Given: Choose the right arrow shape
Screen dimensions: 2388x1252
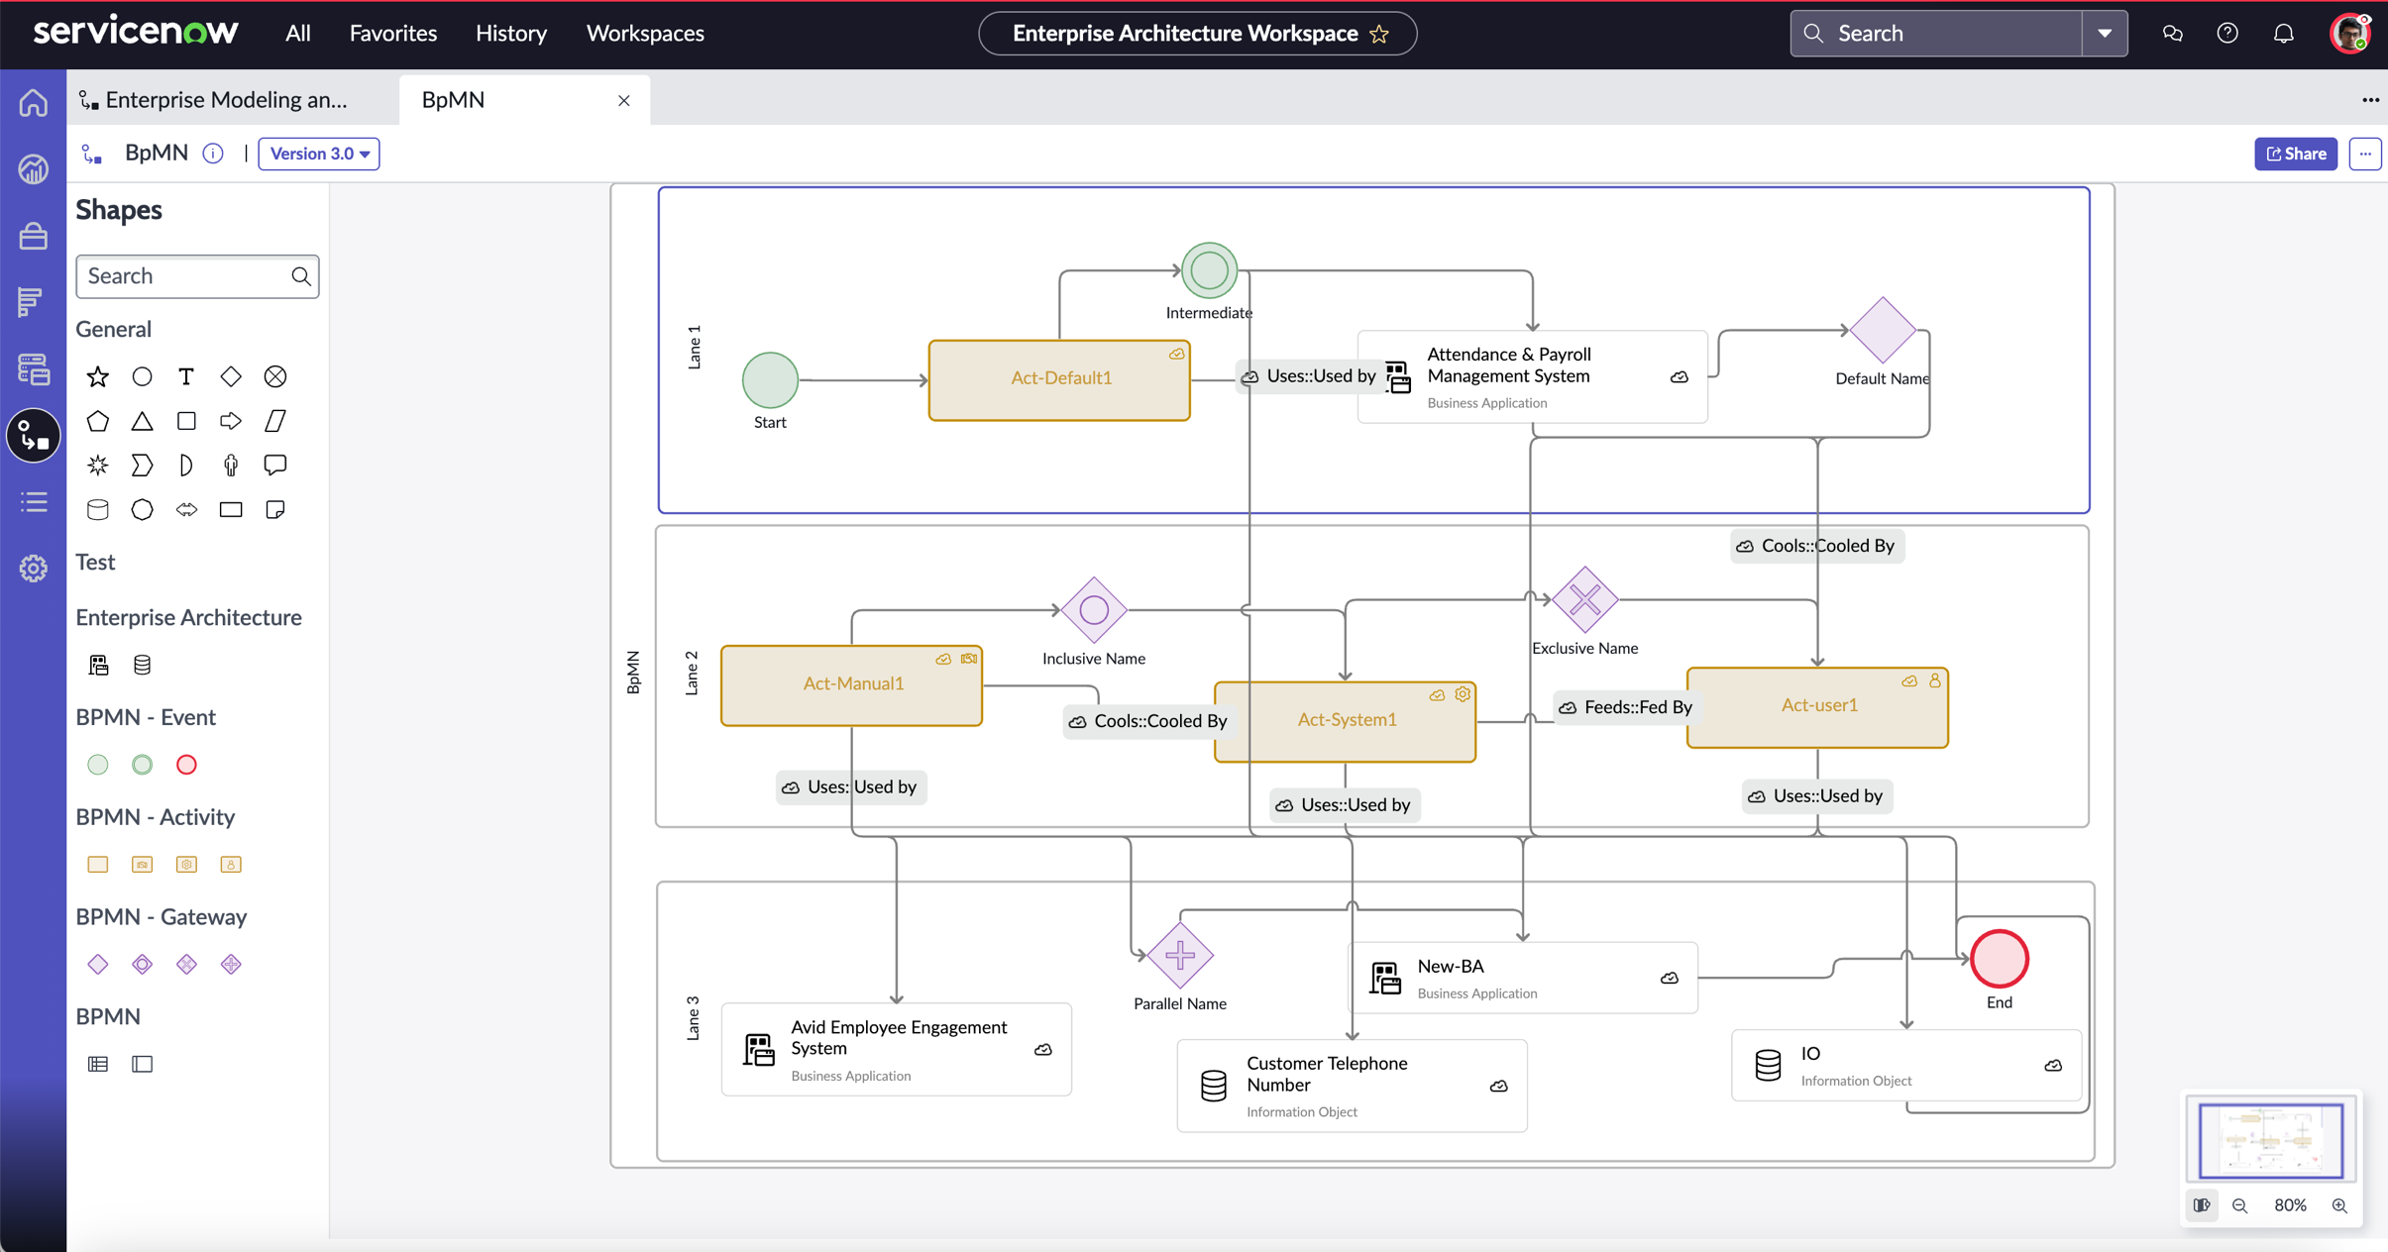Looking at the screenshot, I should [x=231, y=421].
